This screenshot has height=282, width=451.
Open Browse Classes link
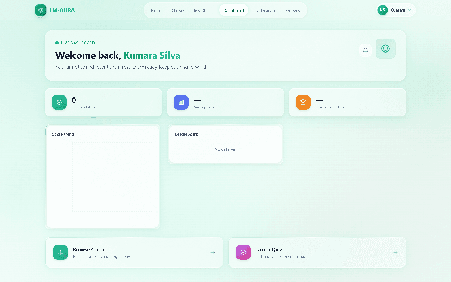[x=134, y=252]
